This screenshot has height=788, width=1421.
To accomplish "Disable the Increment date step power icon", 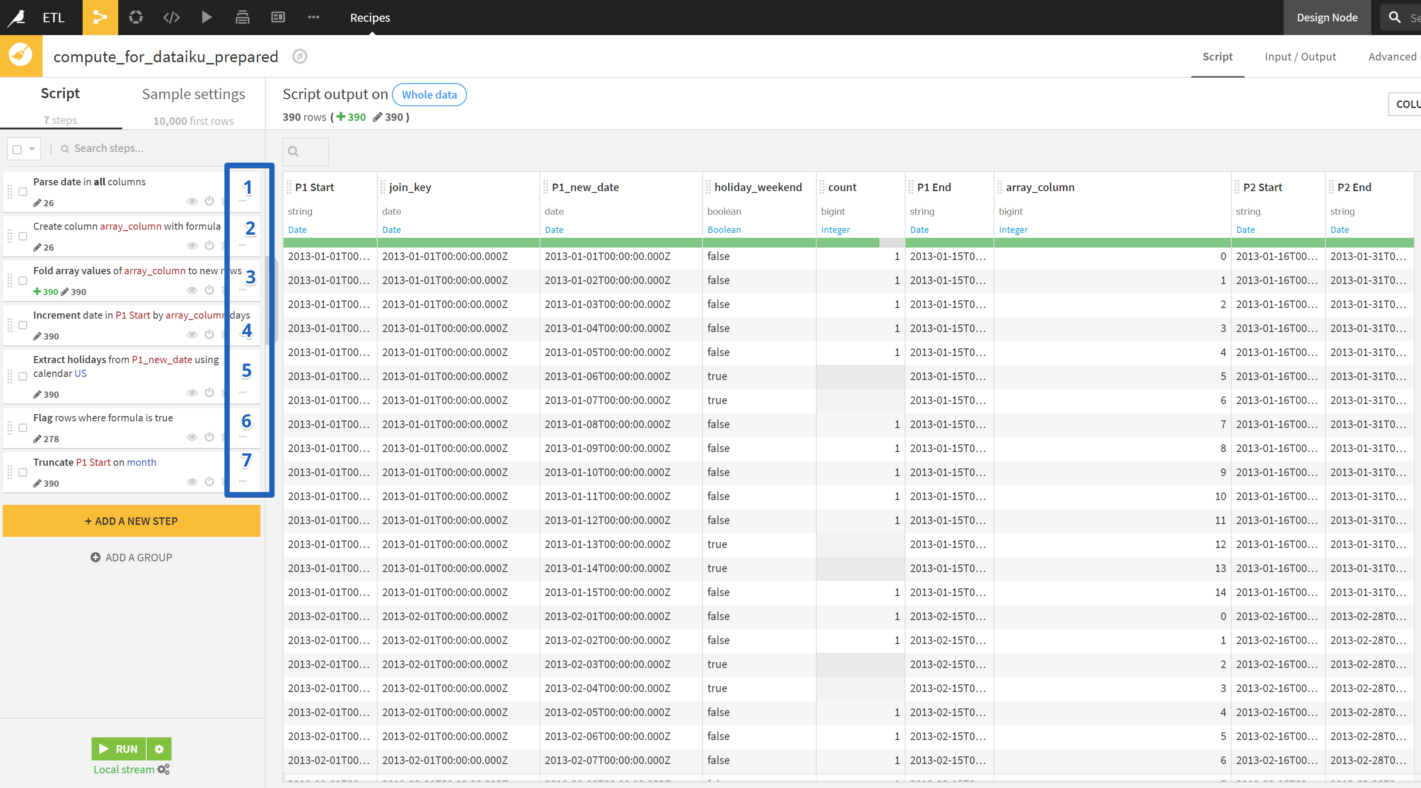I will tap(209, 334).
